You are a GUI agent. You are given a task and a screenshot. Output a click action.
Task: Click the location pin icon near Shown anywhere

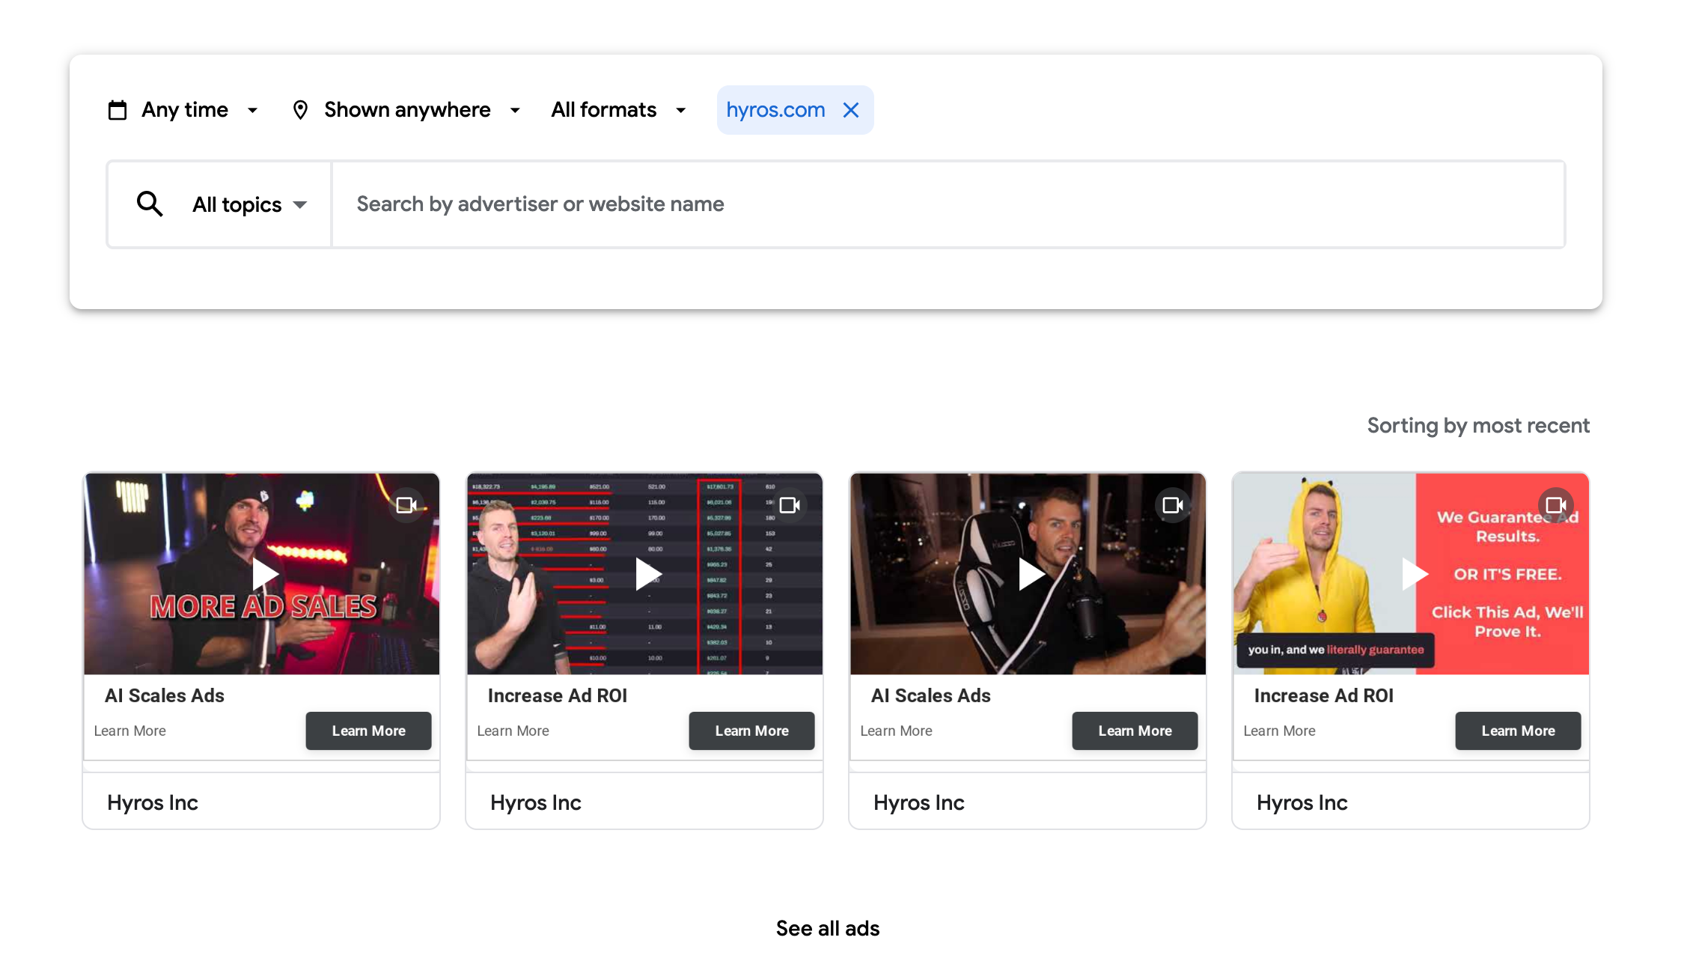(x=301, y=109)
